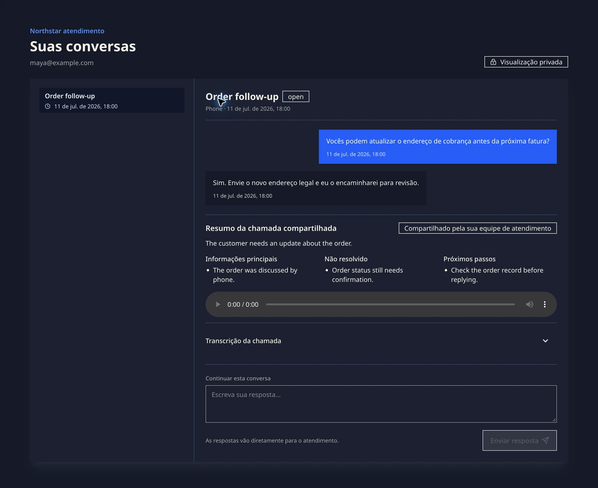Click The order was discussed by phone
The height and width of the screenshot is (488, 598).
[x=255, y=275]
